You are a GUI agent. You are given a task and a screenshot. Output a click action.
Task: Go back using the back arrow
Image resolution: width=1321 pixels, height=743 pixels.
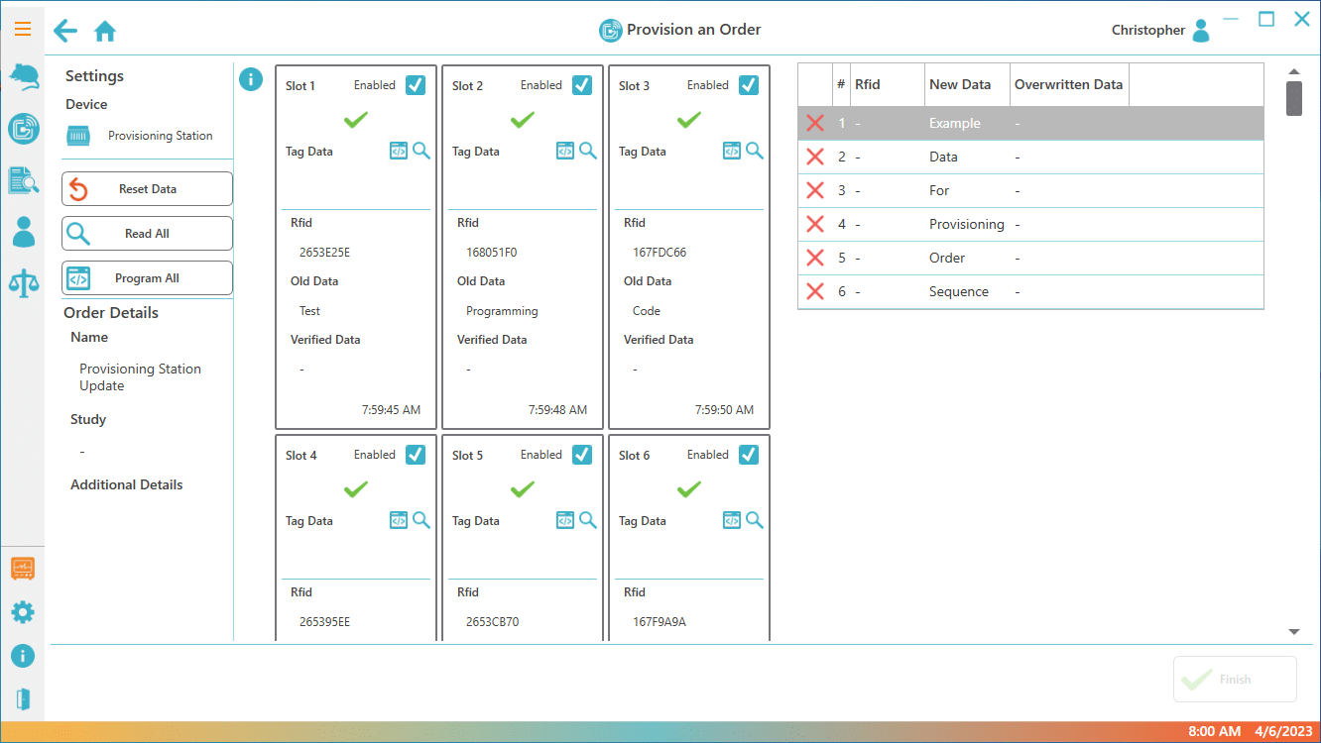[65, 31]
